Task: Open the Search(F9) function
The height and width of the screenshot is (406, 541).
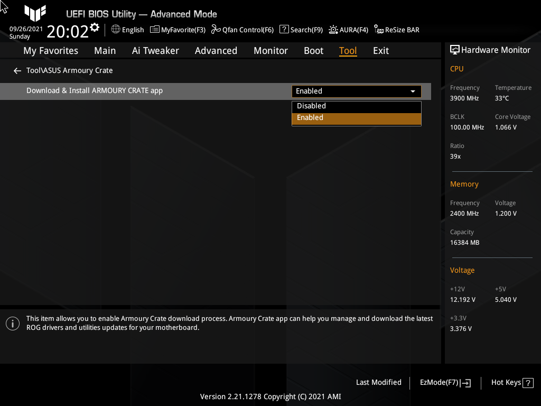Action: 301,30
